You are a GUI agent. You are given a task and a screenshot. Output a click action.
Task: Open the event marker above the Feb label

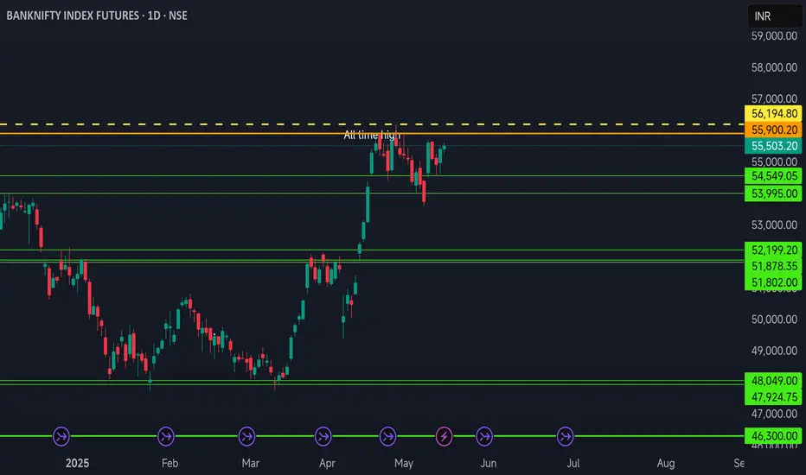165,436
